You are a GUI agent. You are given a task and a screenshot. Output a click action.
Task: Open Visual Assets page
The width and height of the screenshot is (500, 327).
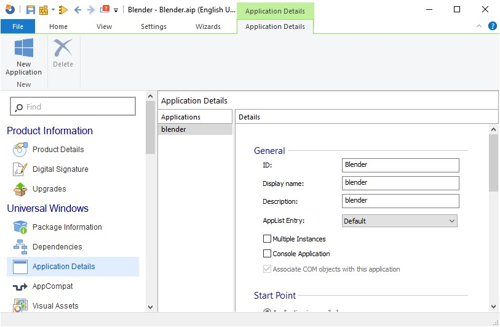[55, 306]
